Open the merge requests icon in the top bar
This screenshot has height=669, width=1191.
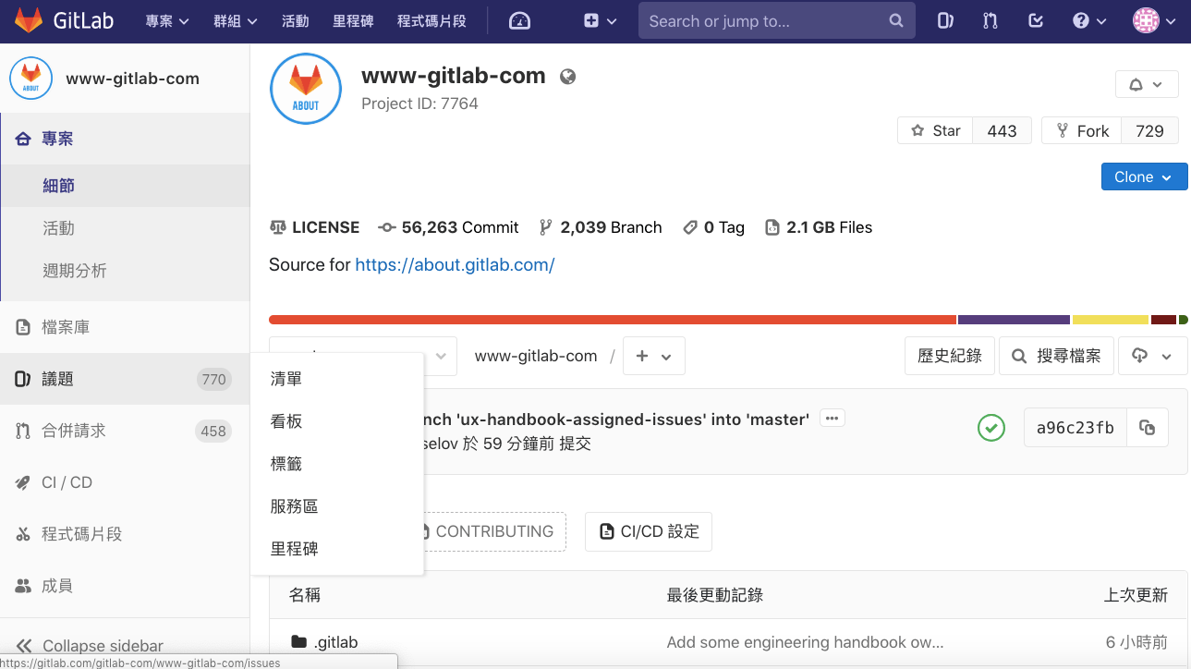point(990,19)
